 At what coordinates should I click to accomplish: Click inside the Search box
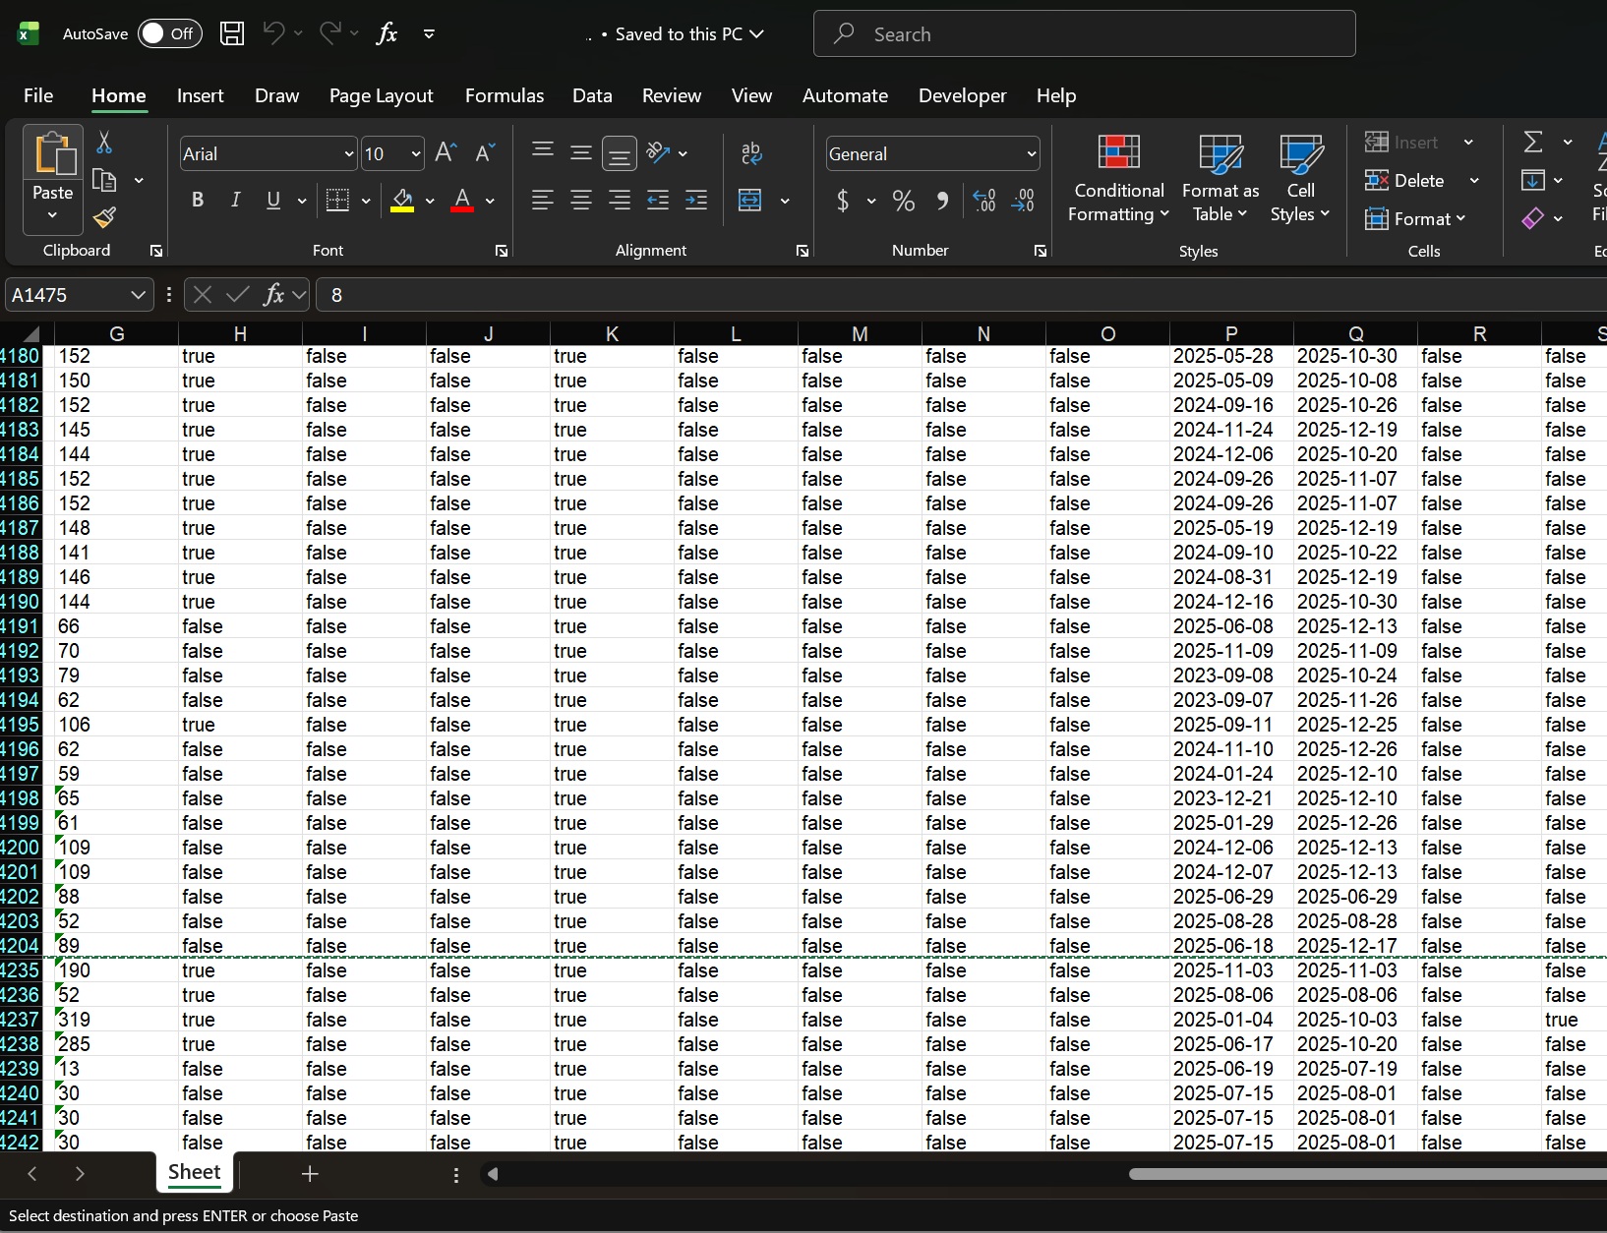(1082, 32)
